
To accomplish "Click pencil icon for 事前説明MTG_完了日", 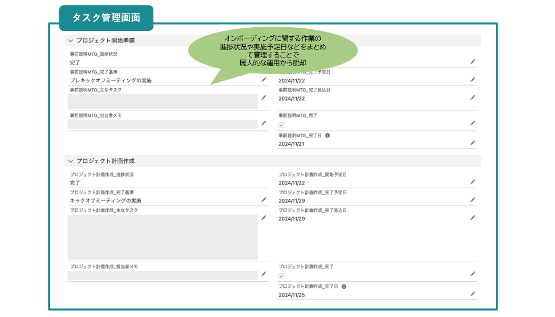I will pyautogui.click(x=472, y=143).
